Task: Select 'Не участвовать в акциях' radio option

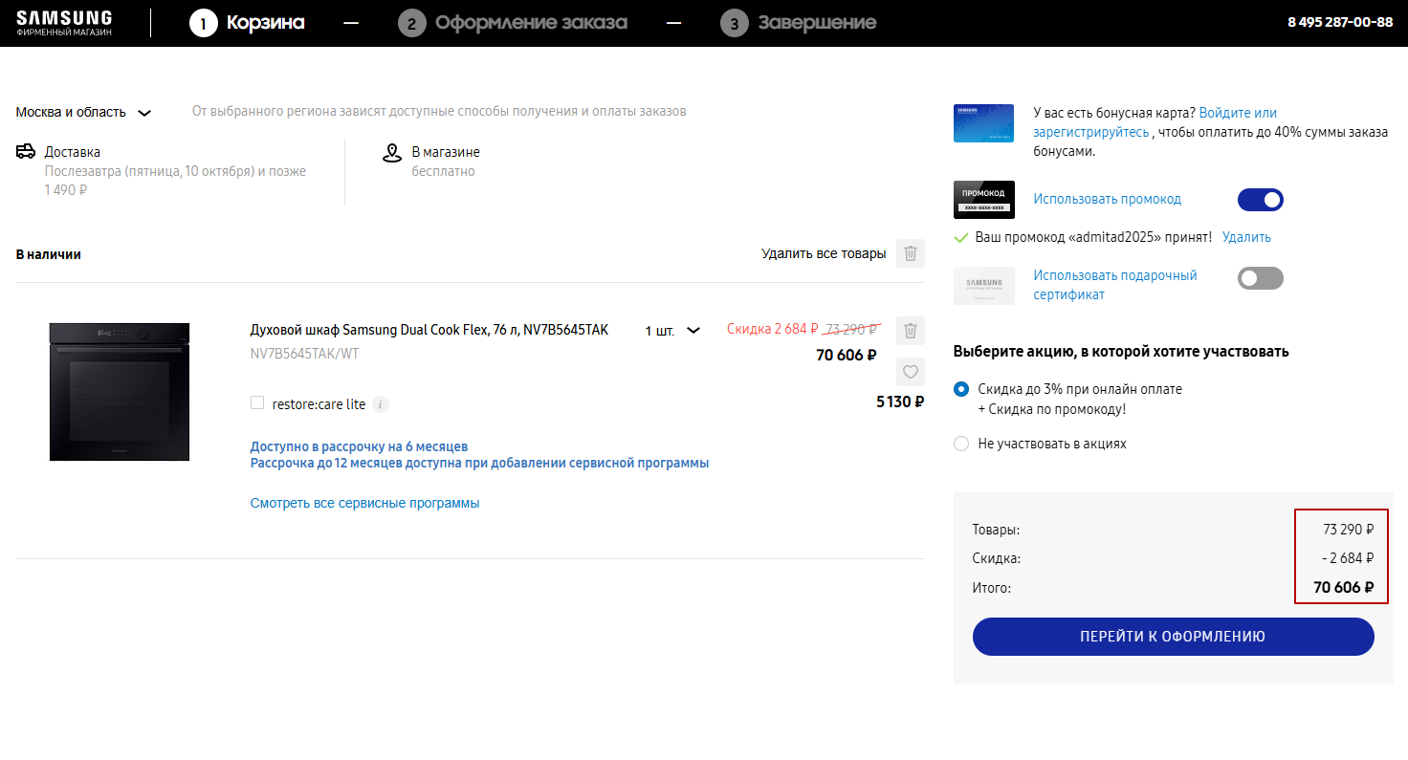Action: click(x=961, y=444)
